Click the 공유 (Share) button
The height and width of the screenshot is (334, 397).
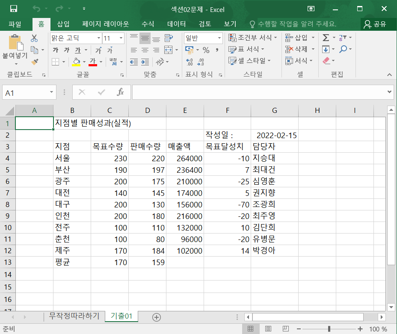pyautogui.click(x=375, y=24)
